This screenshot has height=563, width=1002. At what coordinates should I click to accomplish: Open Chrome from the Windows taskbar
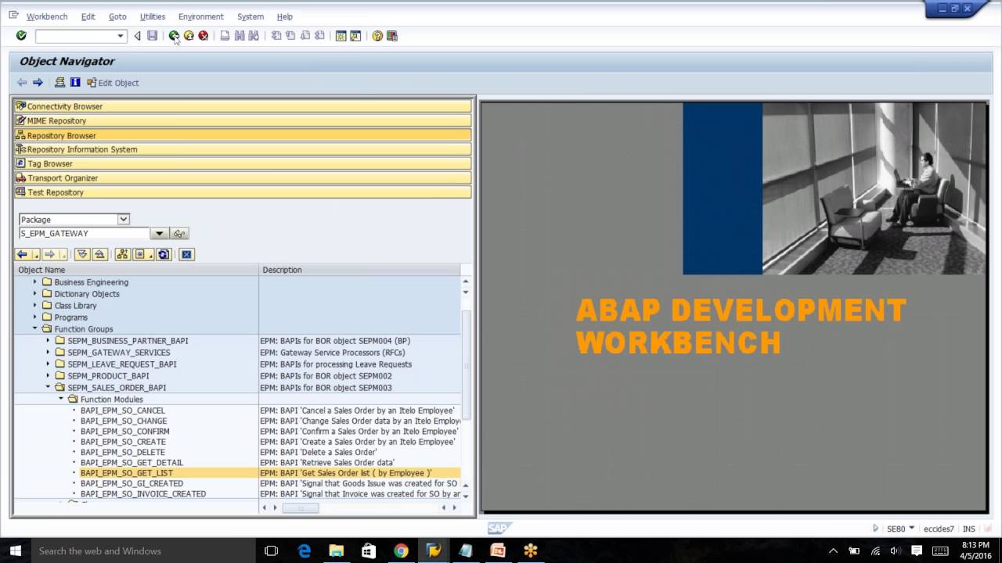[401, 550]
